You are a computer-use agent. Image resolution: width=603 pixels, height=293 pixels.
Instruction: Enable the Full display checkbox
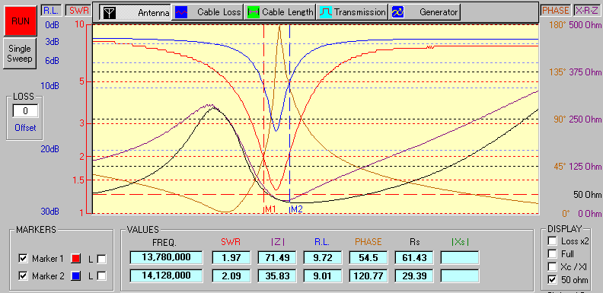pyautogui.click(x=552, y=254)
